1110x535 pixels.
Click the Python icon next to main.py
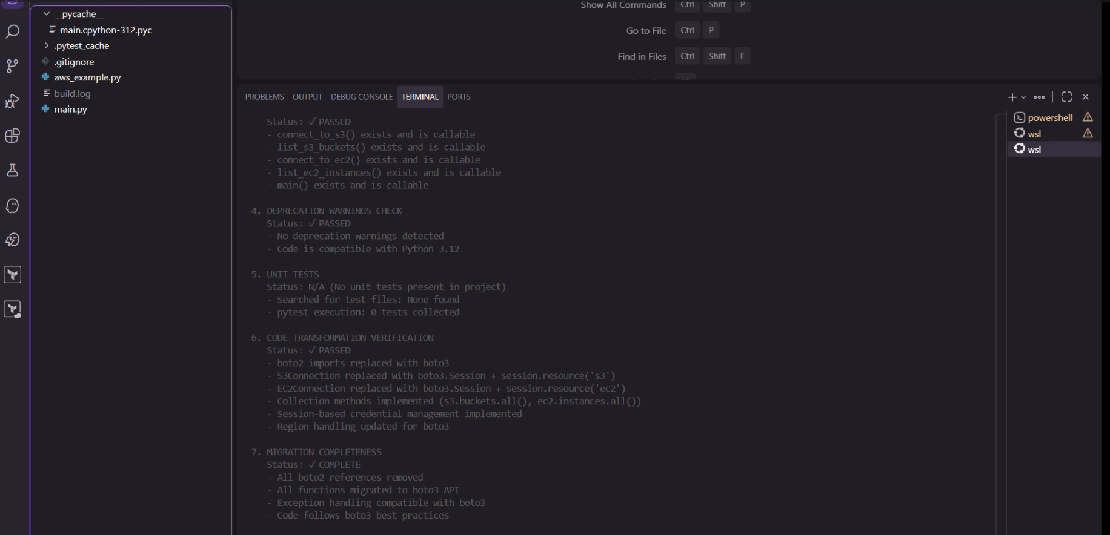45,109
